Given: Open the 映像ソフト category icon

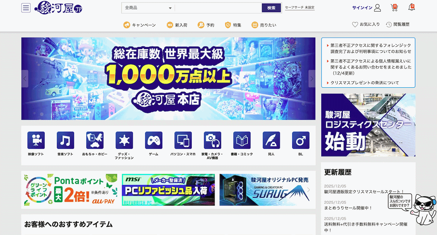Looking at the screenshot, I should pyautogui.click(x=35, y=141).
